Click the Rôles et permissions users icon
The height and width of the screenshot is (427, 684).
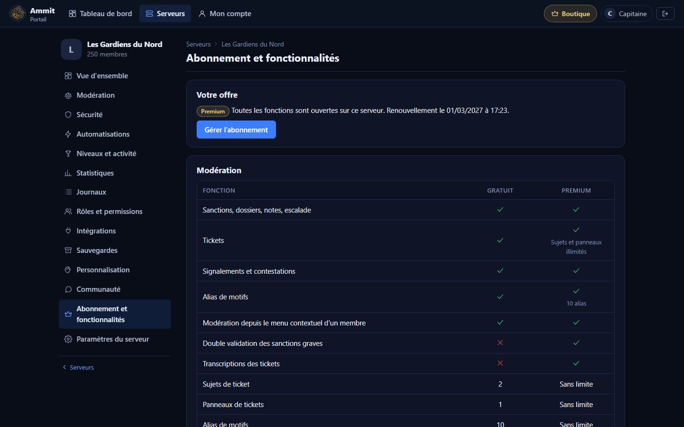pos(68,212)
